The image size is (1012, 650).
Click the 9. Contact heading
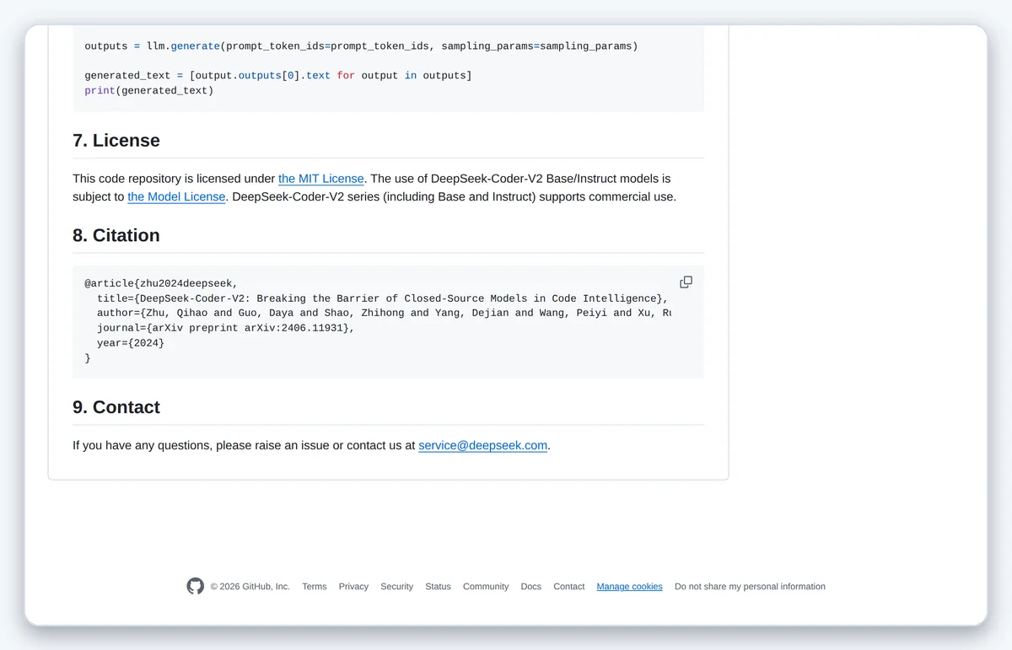(116, 407)
